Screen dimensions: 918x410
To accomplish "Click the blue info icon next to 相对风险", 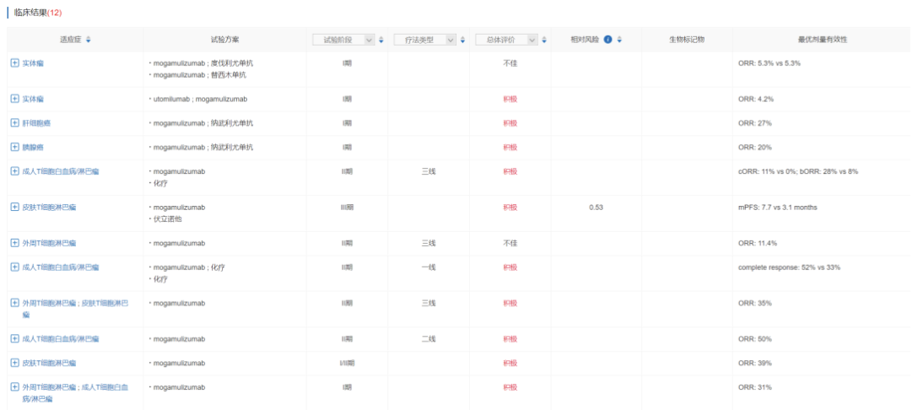I will pyautogui.click(x=607, y=40).
